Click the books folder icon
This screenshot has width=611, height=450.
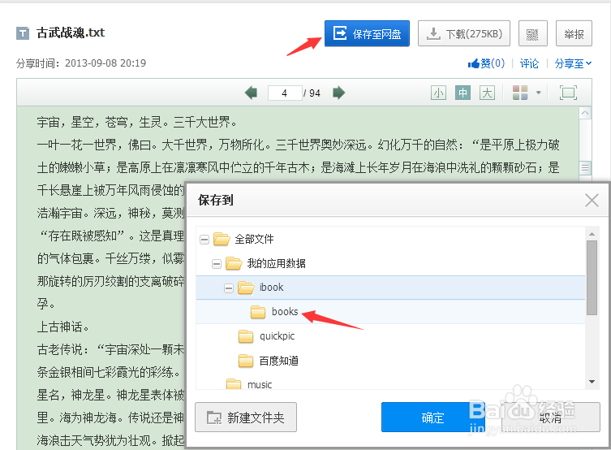point(258,312)
